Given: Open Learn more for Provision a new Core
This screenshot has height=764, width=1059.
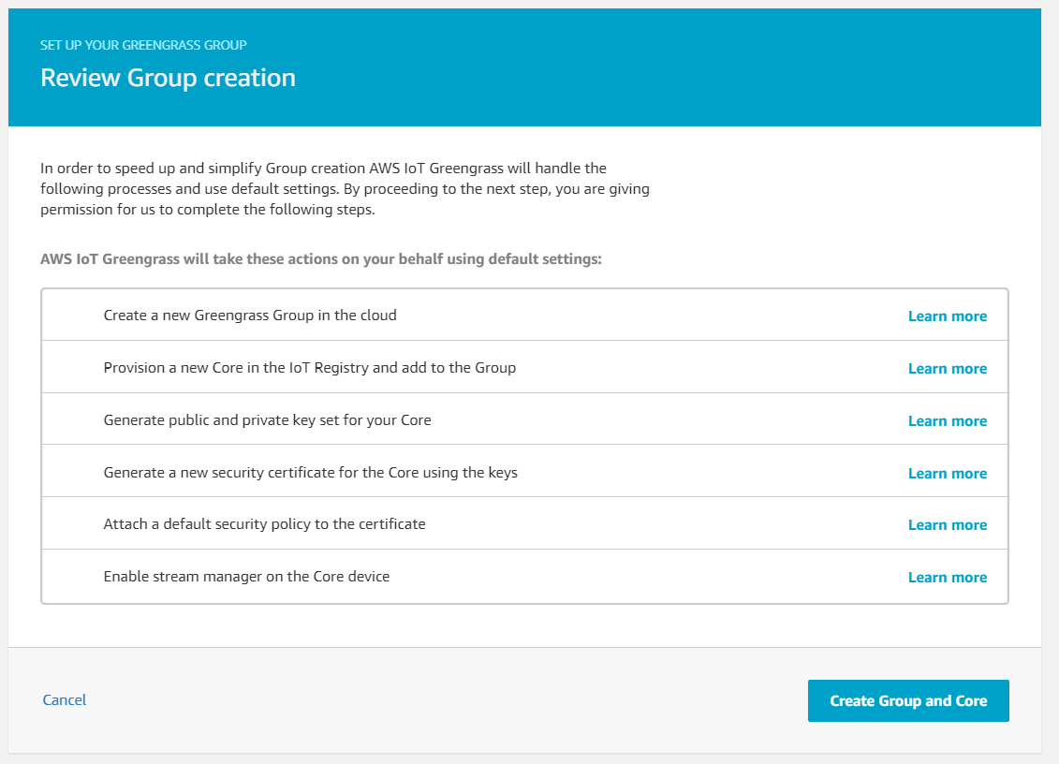Looking at the screenshot, I should (x=947, y=368).
